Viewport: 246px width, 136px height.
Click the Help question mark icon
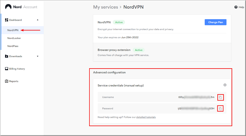coord(236,7)
